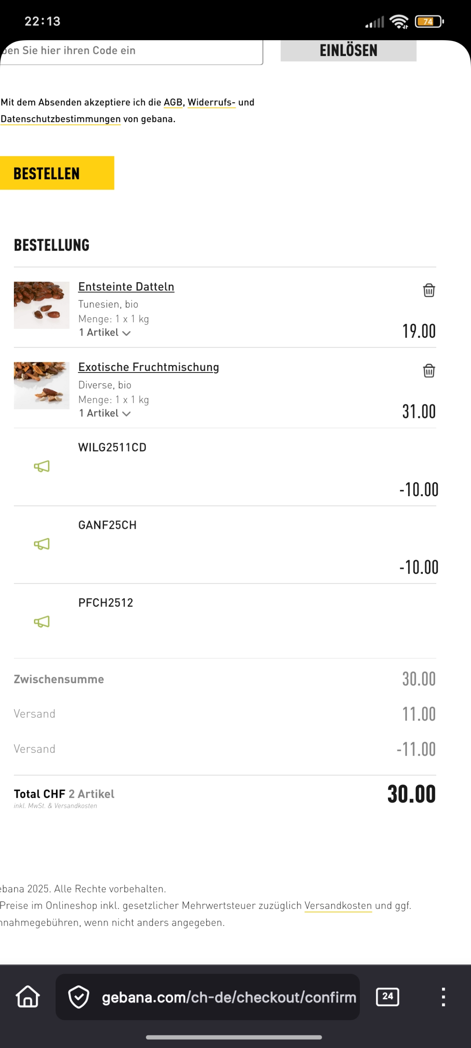471x1048 pixels.
Task: Expand "1 Artikel" under Exotische Fruchtmischung
Action: [105, 413]
